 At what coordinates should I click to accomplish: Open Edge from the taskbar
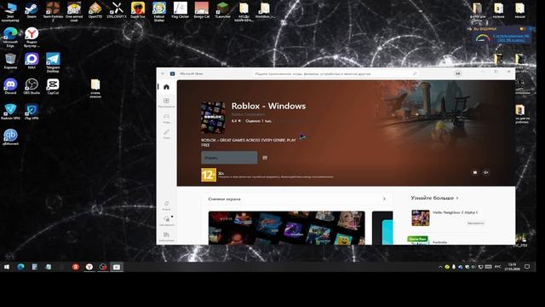20,267
